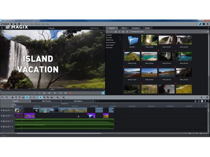Select the Import tab
Screen dimensions: 210x157
(x=112, y=28)
